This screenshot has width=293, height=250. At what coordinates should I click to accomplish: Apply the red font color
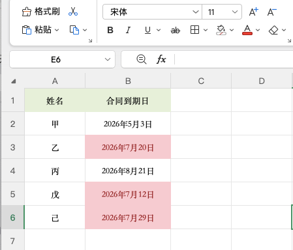[x=247, y=30]
